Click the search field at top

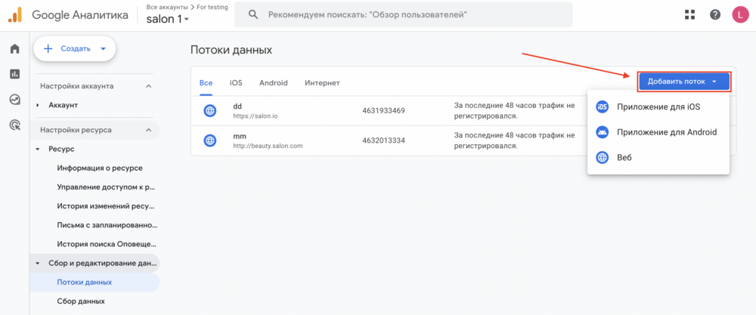(403, 14)
